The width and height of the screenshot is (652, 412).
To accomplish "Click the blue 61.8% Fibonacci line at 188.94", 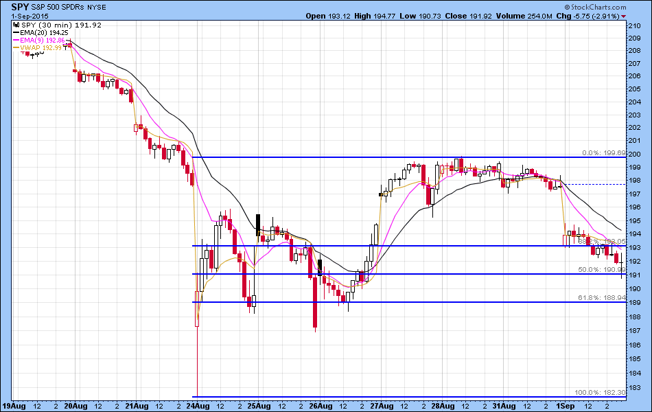I will pos(410,302).
